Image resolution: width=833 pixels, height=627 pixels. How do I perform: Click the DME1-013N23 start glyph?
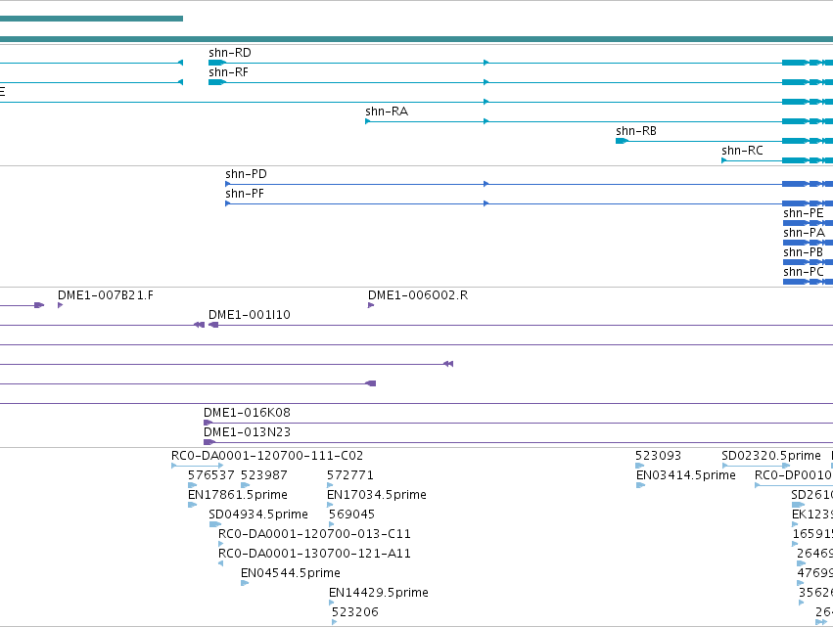tap(209, 442)
